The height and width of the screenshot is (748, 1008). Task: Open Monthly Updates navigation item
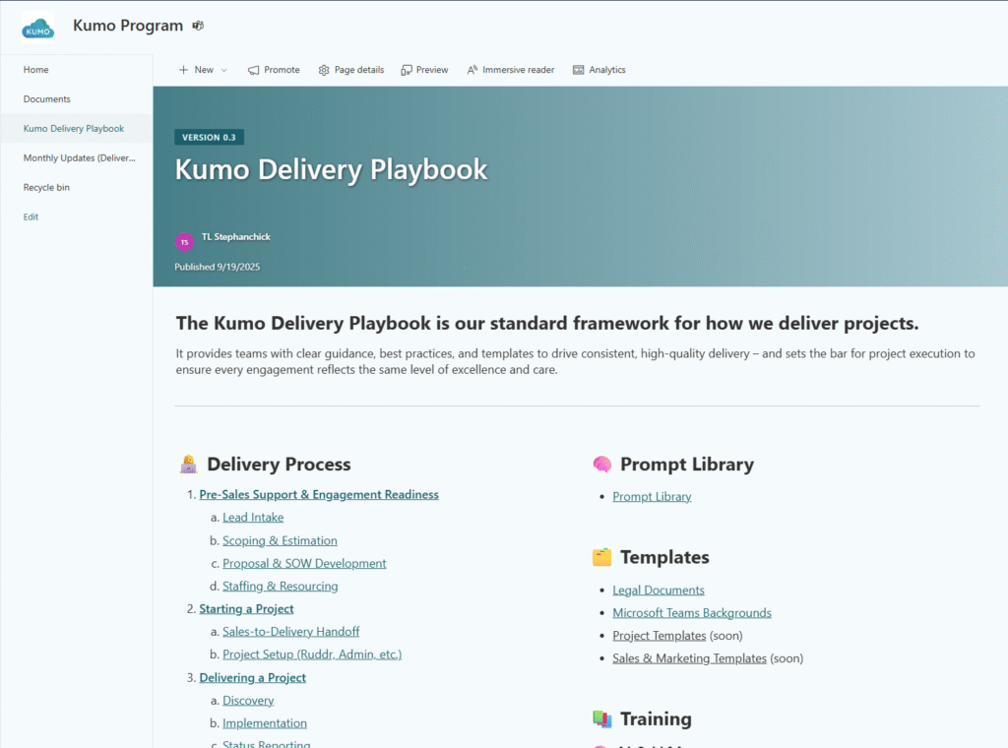coord(79,157)
